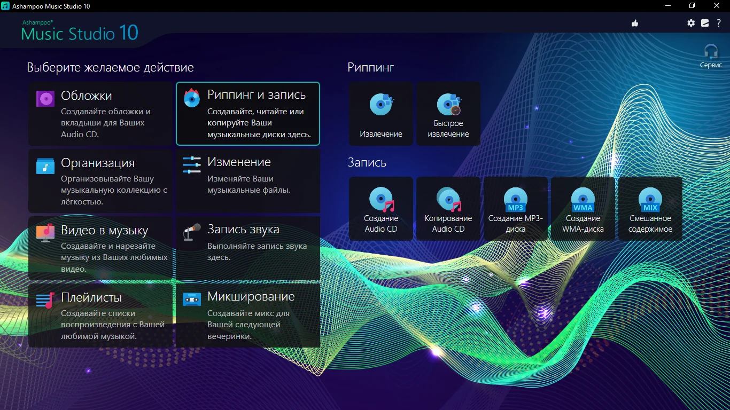
Task: Open the Микширование cassette tile
Action: click(248, 316)
